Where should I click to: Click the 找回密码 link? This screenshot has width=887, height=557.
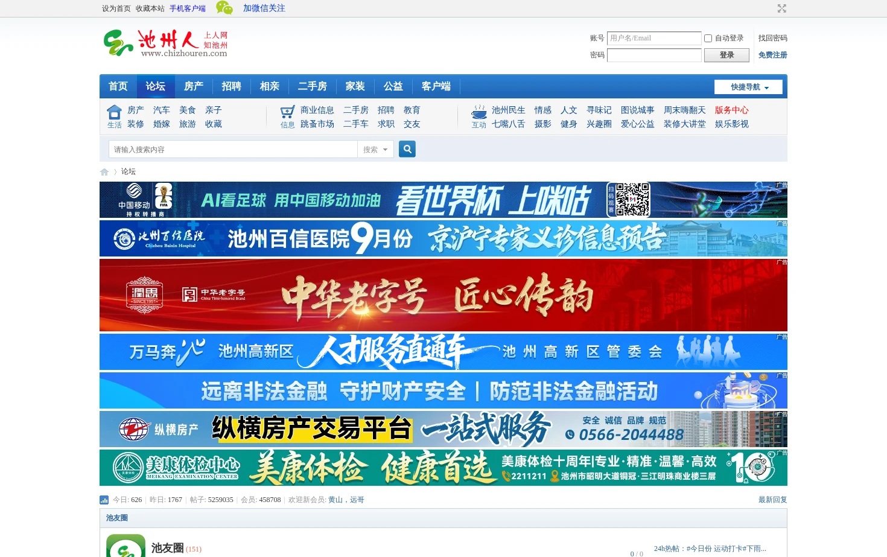coord(772,38)
